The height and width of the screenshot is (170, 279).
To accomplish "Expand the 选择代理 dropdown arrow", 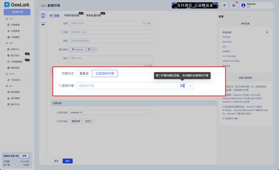I will click(190, 86).
